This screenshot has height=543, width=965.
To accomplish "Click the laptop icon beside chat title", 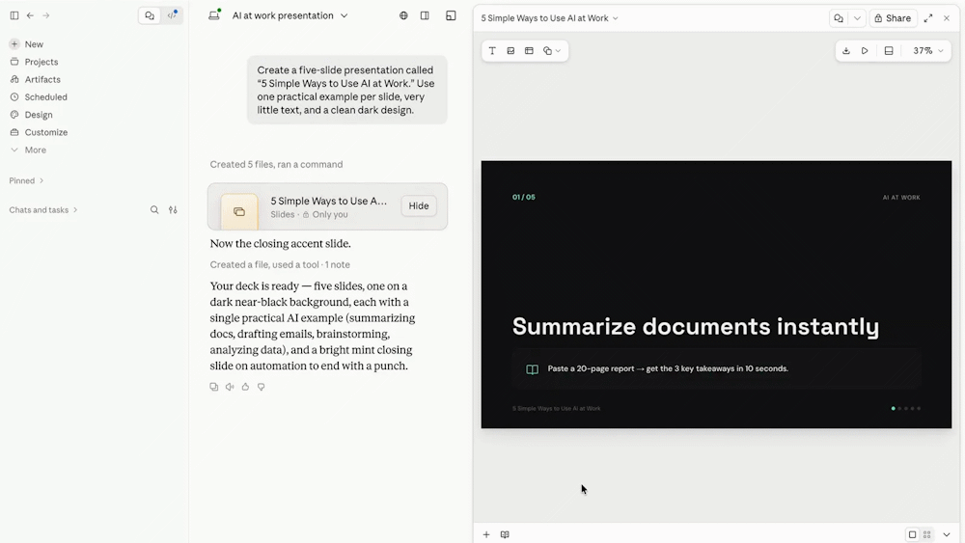I will pos(214,15).
